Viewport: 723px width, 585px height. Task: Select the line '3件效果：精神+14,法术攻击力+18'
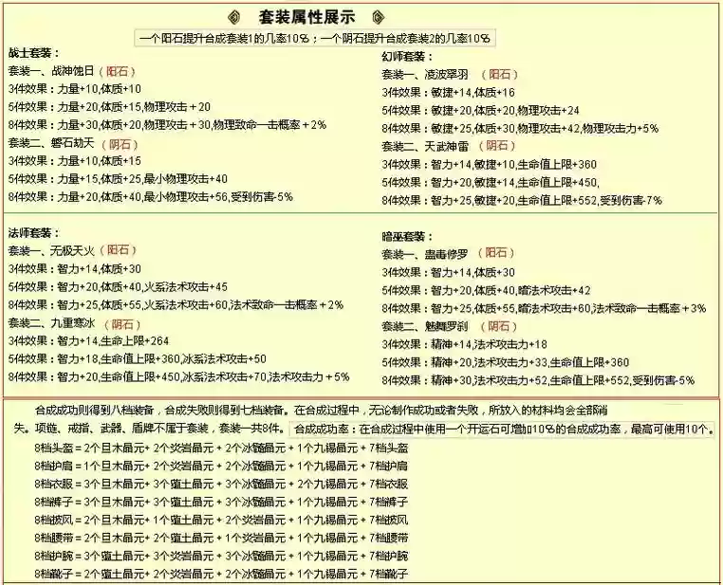coord(464,344)
